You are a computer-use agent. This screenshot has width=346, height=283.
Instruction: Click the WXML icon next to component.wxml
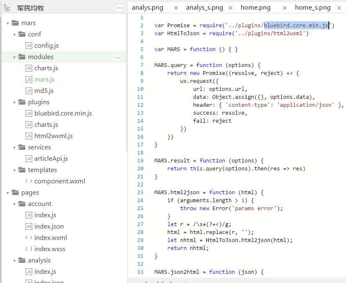pos(28,181)
